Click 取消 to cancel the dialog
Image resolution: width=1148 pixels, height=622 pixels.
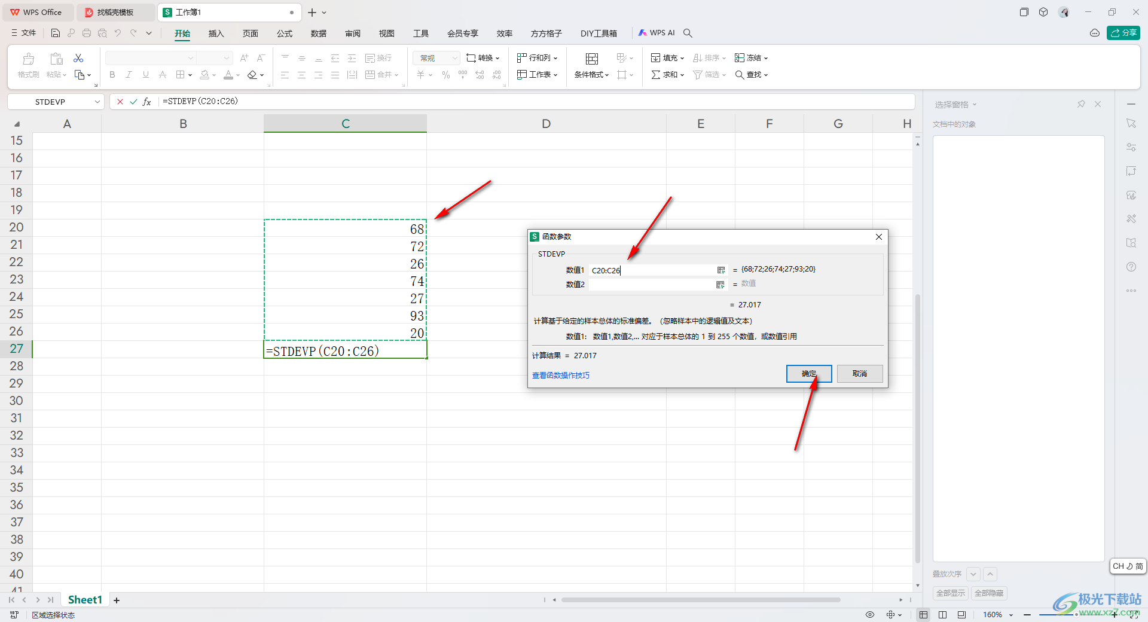coord(860,374)
